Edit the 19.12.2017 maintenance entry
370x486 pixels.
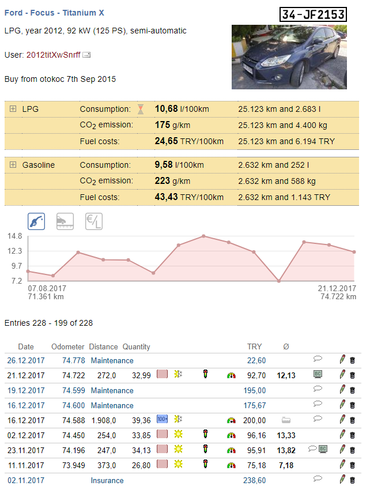point(342,389)
